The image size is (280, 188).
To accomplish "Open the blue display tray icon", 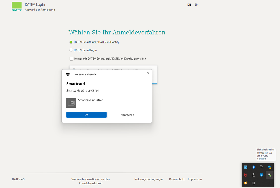I will point(246,167).
